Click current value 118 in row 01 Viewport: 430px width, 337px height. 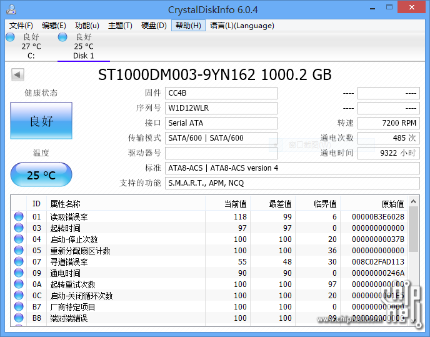[x=240, y=217]
